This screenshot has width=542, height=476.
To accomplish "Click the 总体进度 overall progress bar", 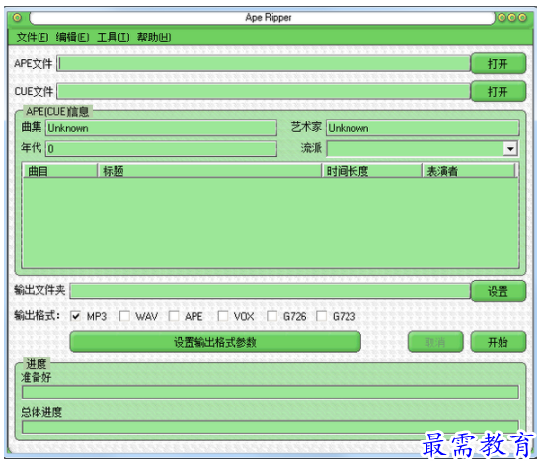I will [x=271, y=427].
